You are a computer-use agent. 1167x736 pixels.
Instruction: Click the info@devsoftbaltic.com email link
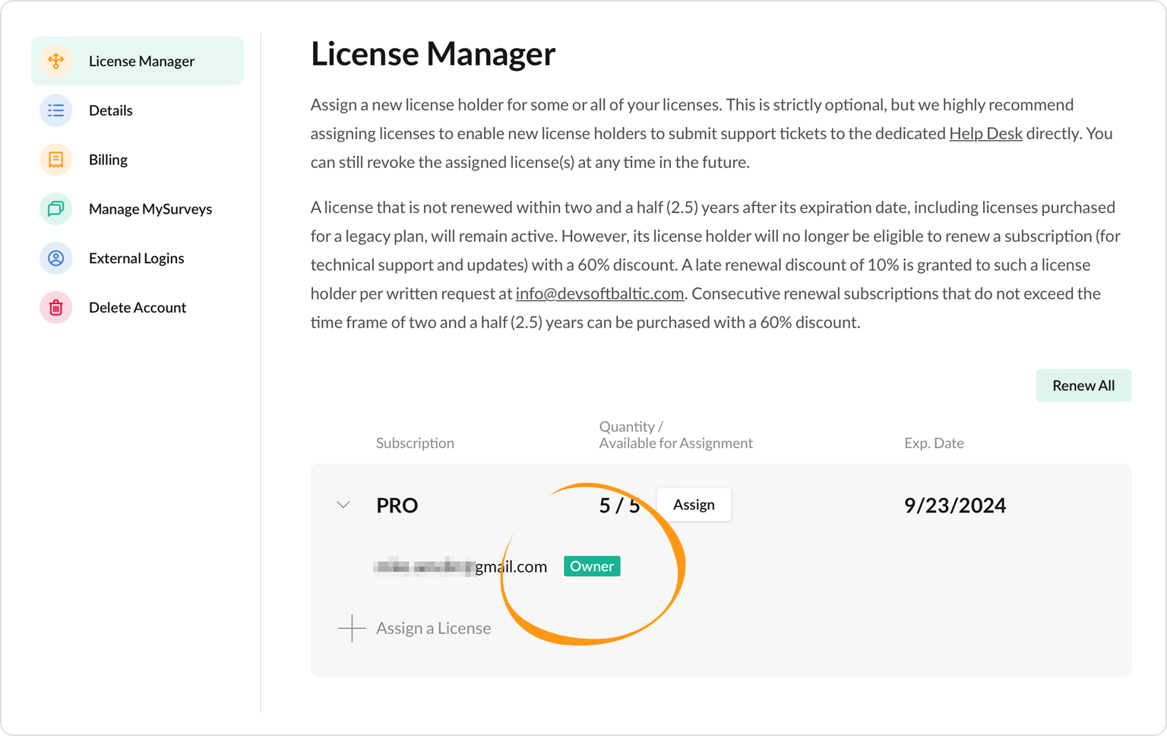coord(599,293)
